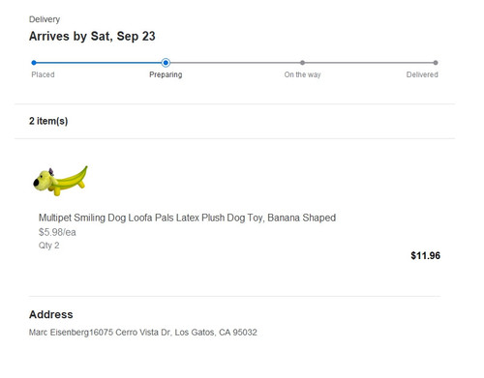Click blue progress line between Placed and Preparing
This screenshot has height=378, width=484.
coord(99,63)
